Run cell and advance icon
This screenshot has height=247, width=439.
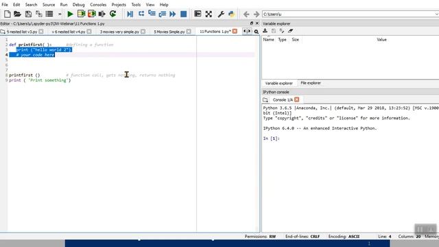pyautogui.click(x=92, y=14)
